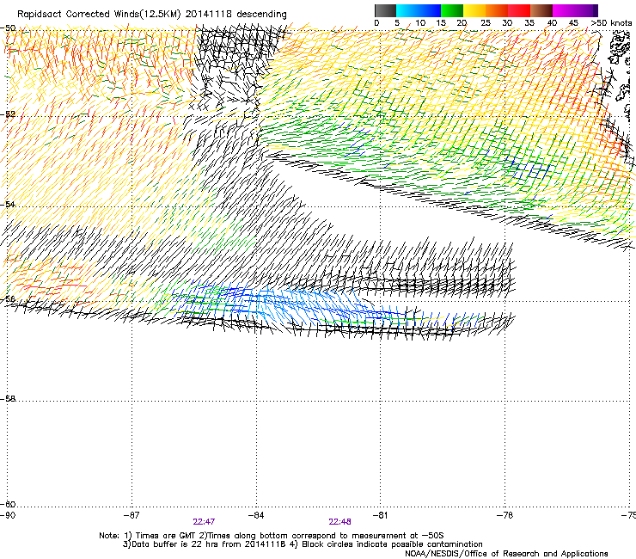
Task: Click the -87 longitude axis label
Action: click(x=131, y=515)
